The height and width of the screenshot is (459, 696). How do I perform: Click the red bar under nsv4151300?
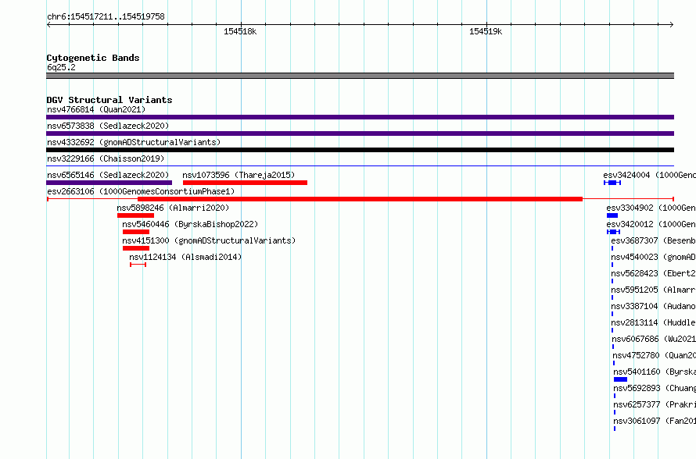click(136, 248)
